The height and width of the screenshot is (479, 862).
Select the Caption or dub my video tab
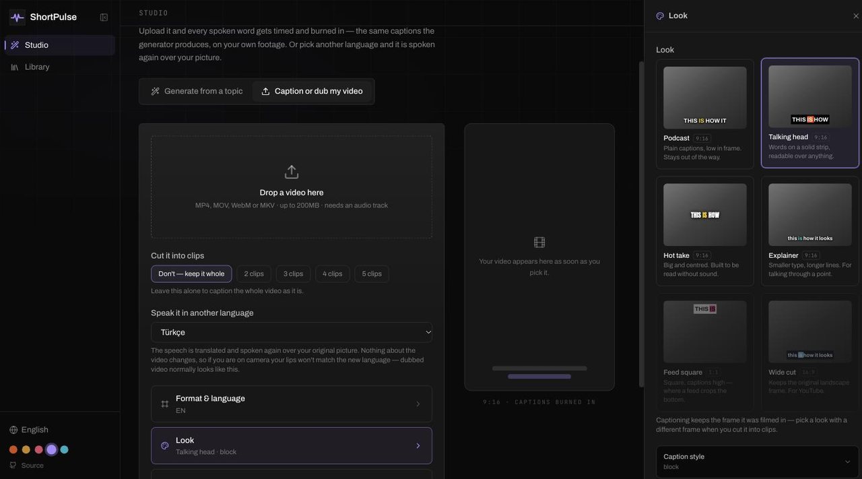coord(312,92)
